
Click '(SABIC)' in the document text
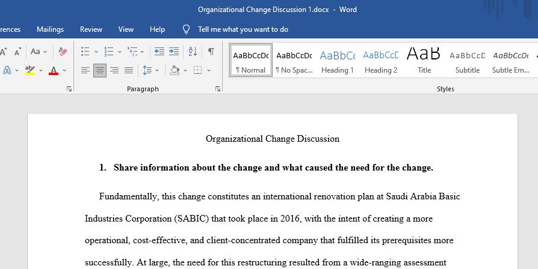191,219
